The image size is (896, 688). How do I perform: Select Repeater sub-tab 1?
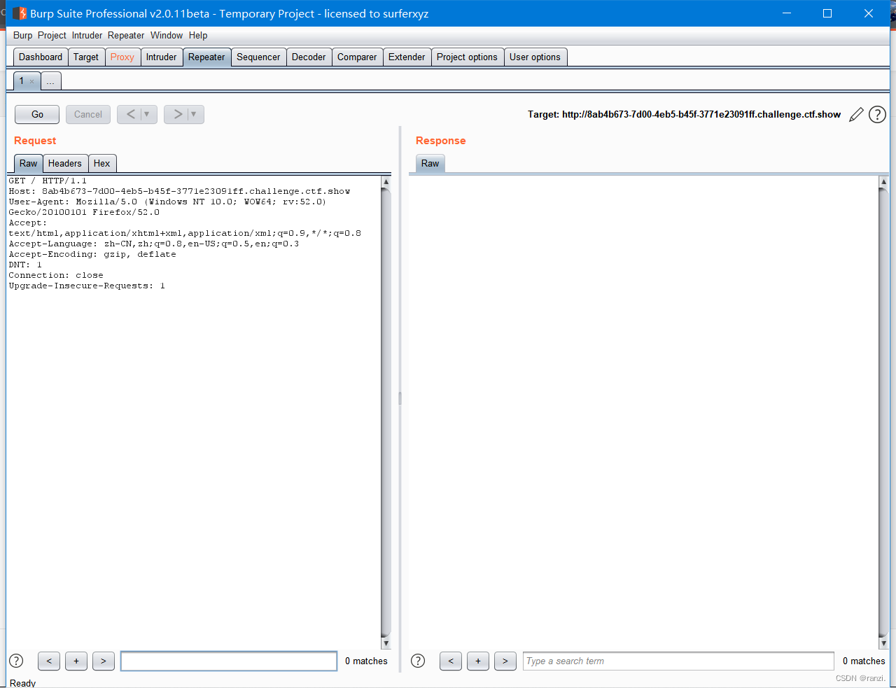pyautogui.click(x=22, y=80)
